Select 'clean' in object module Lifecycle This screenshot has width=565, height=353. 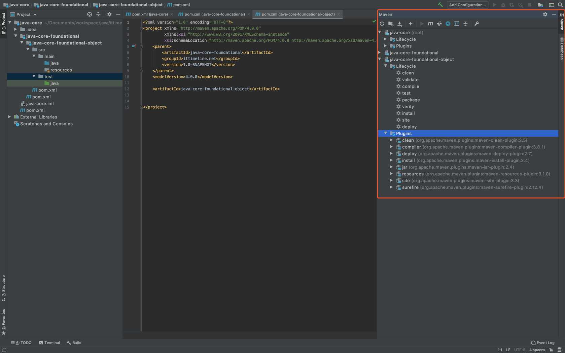pyautogui.click(x=408, y=73)
